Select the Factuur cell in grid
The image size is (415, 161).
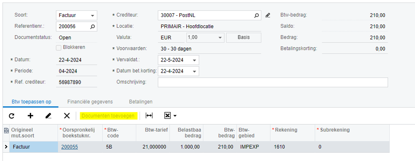pyautogui.click(x=34, y=147)
